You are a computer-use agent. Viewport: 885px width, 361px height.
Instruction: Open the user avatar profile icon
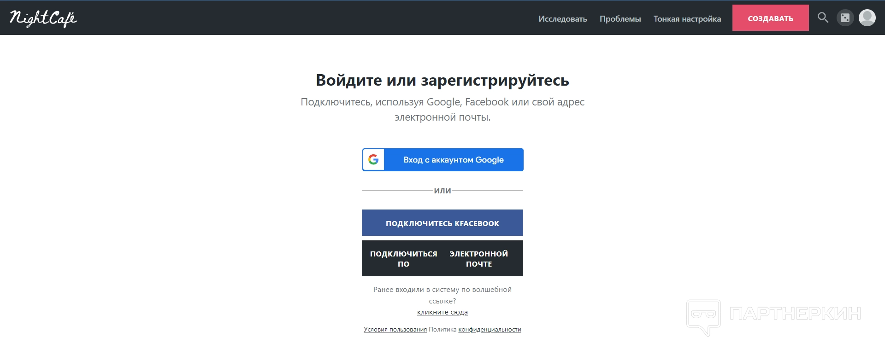867,18
